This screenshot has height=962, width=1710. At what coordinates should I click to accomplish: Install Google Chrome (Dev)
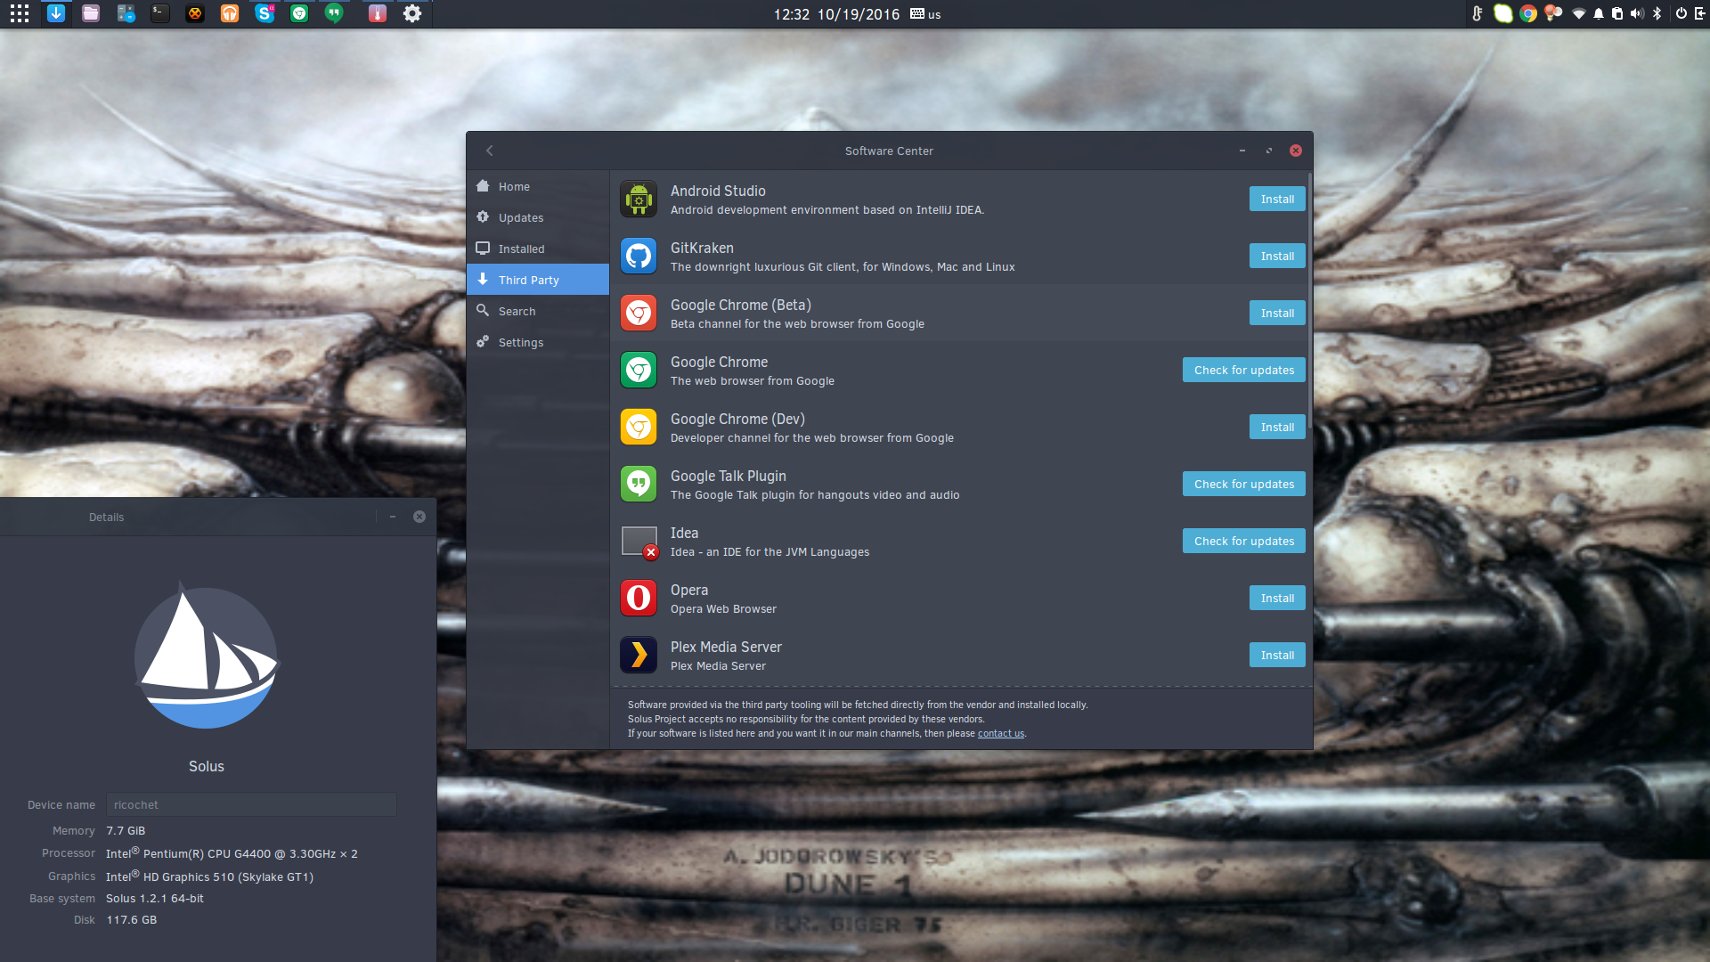(1277, 428)
